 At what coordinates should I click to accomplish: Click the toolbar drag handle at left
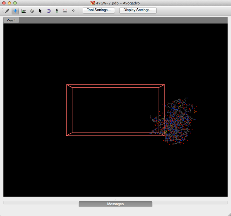3,11
